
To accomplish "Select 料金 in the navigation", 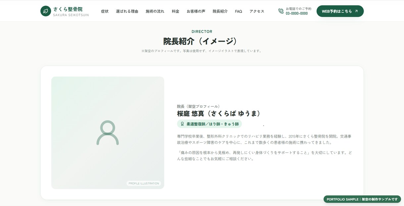I will (x=176, y=11).
